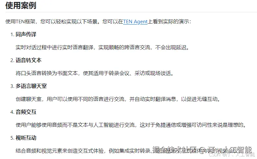Select the 视听互动 list heading

tap(26, 138)
